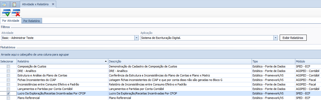
Task: Click the Tipo cell of Composição de Custos
Action: click(x=273, y=66)
